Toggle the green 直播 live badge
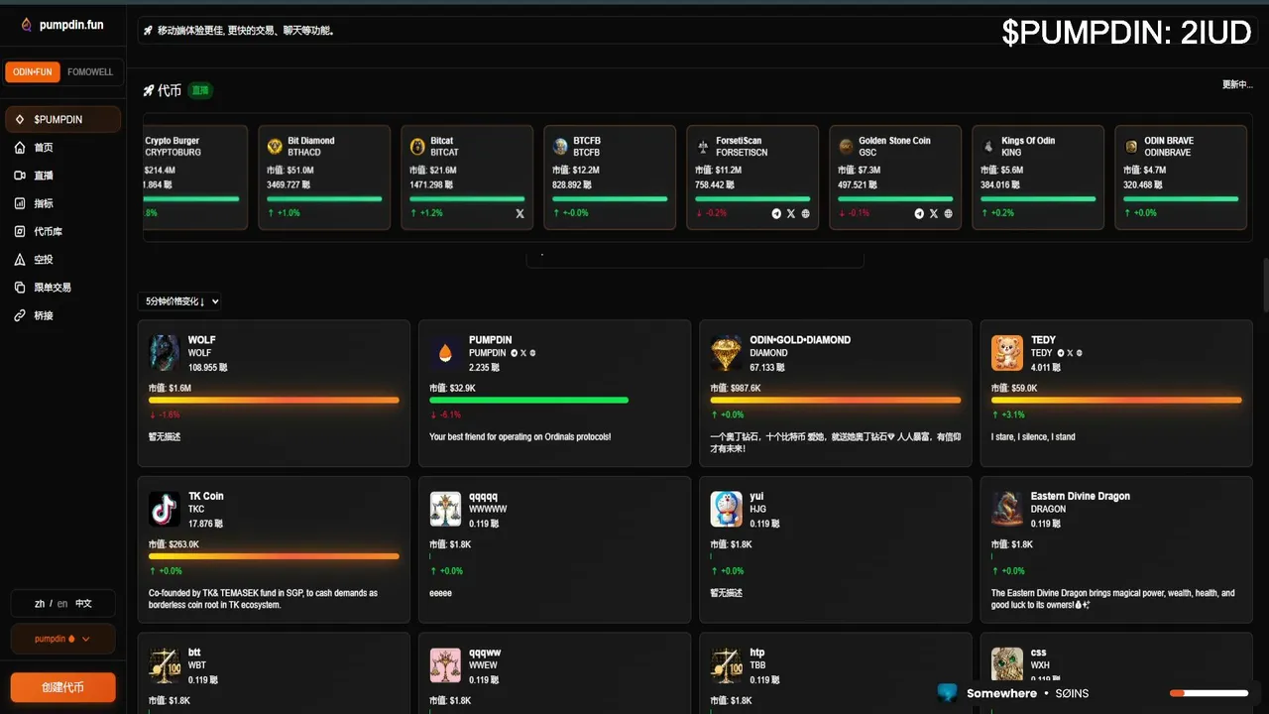Image resolution: width=1269 pixels, height=714 pixels. (x=200, y=90)
